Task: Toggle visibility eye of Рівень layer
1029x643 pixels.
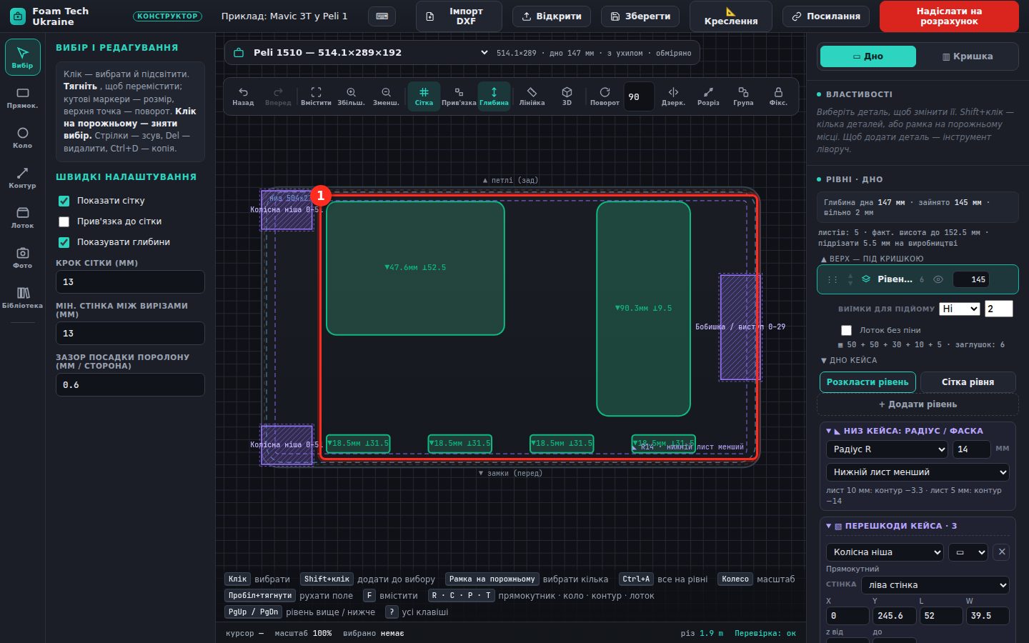Action: click(x=938, y=279)
